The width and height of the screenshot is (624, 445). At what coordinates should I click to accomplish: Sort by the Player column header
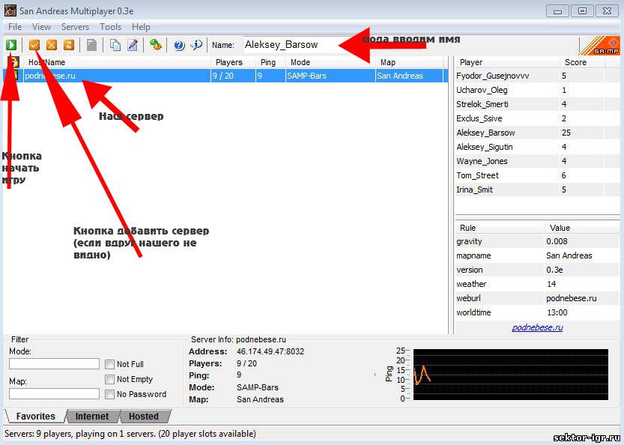click(x=507, y=62)
